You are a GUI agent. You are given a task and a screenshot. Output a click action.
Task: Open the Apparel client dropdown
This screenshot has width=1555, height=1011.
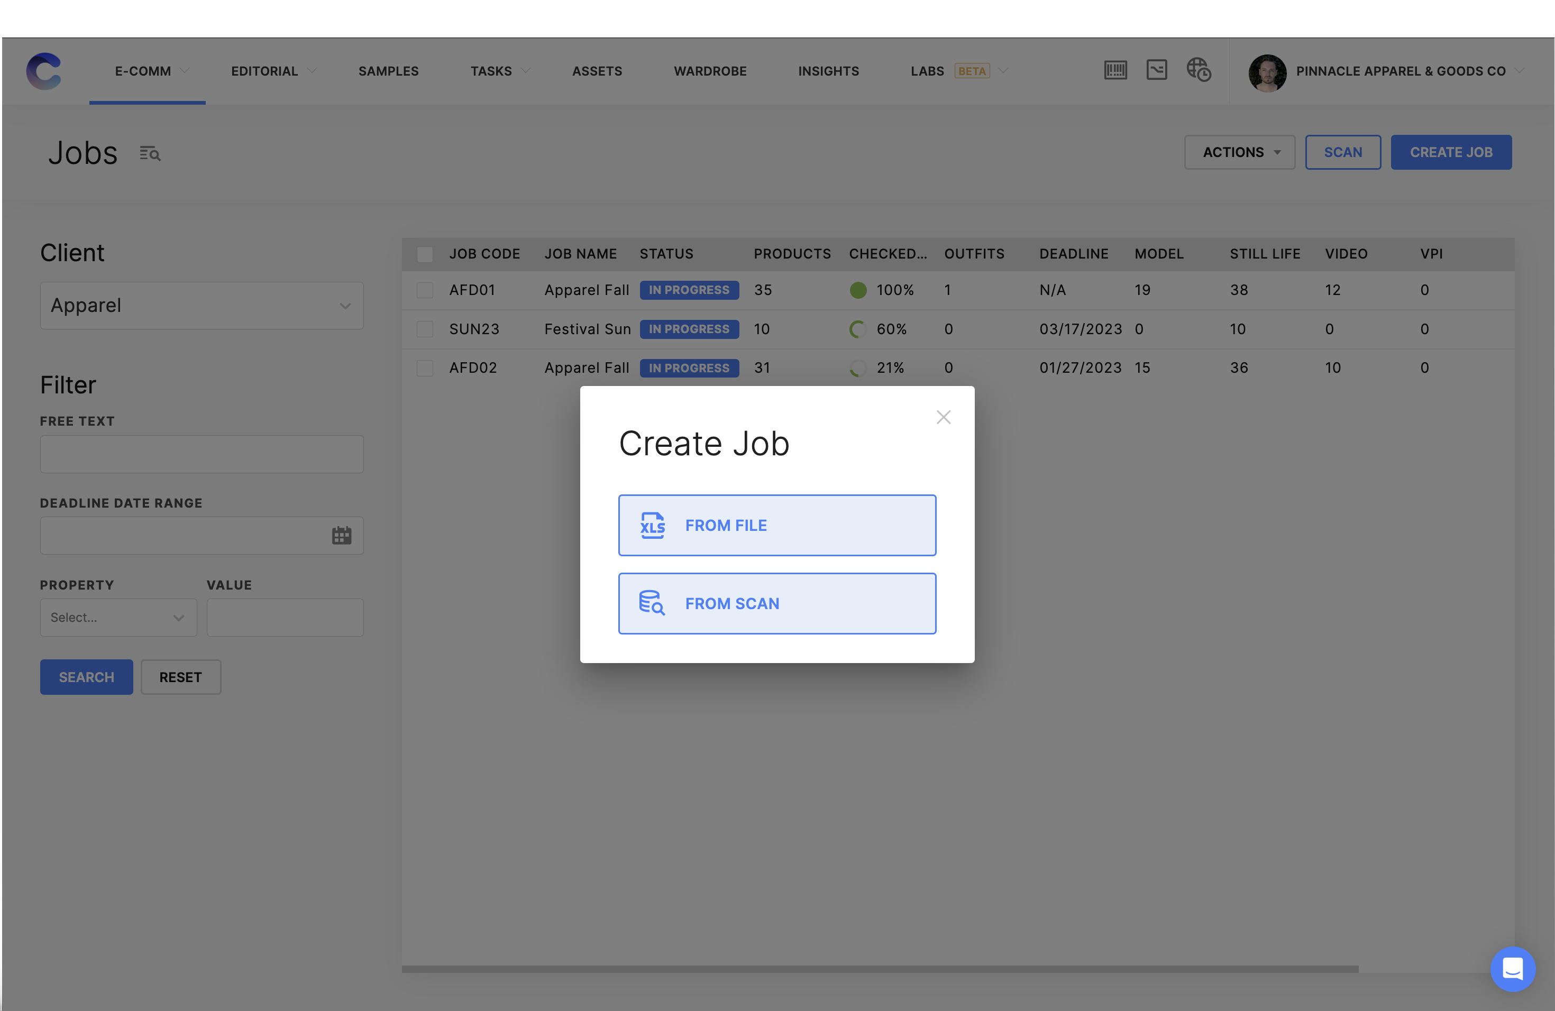pyautogui.click(x=201, y=305)
